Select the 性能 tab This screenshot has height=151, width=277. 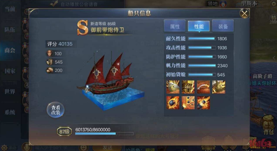[199, 26]
